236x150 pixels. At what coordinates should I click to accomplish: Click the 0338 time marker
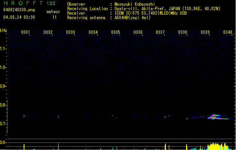[x=183, y=32]
